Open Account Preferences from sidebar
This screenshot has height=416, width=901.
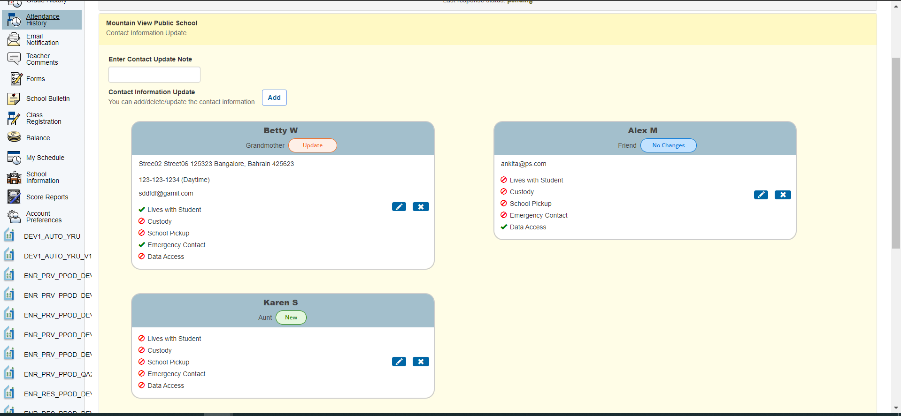pos(43,217)
